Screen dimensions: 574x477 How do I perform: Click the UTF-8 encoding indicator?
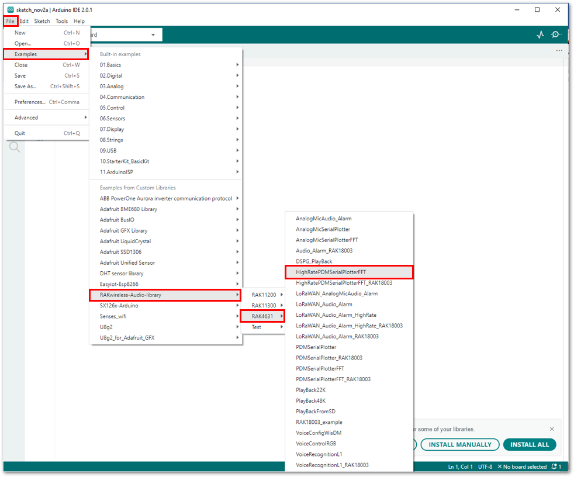pyautogui.click(x=485, y=466)
